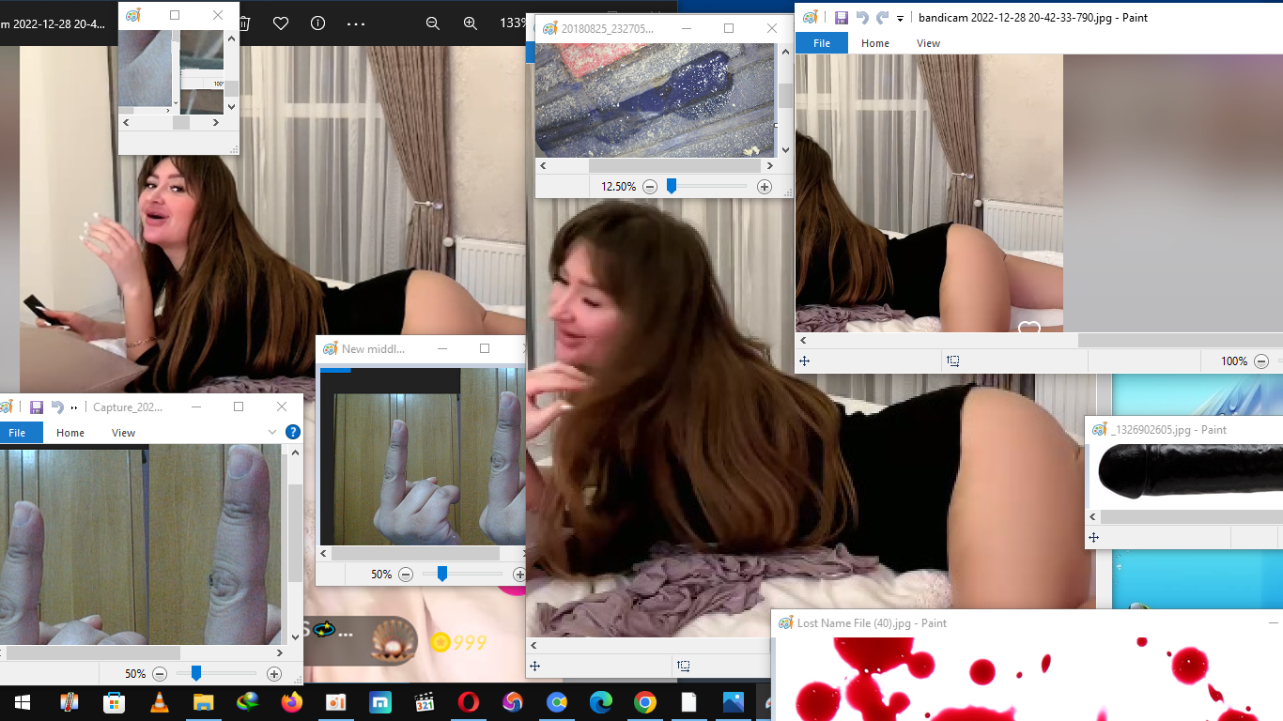1283x721 pixels.
Task: Click the zoom in magnifier in Photos
Action: [x=471, y=23]
